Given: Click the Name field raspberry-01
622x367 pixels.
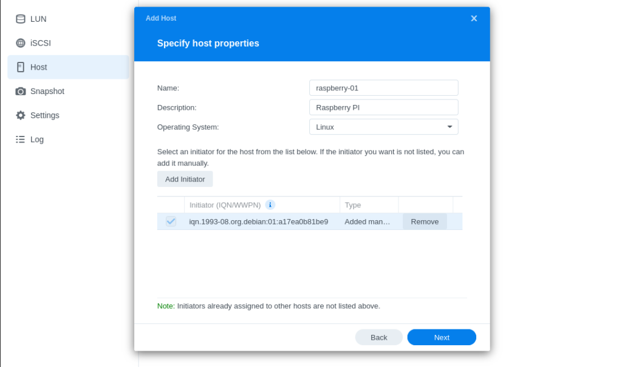Looking at the screenshot, I should (x=384, y=88).
